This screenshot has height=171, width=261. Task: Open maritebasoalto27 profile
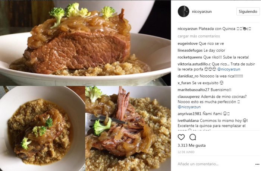coord(194,90)
